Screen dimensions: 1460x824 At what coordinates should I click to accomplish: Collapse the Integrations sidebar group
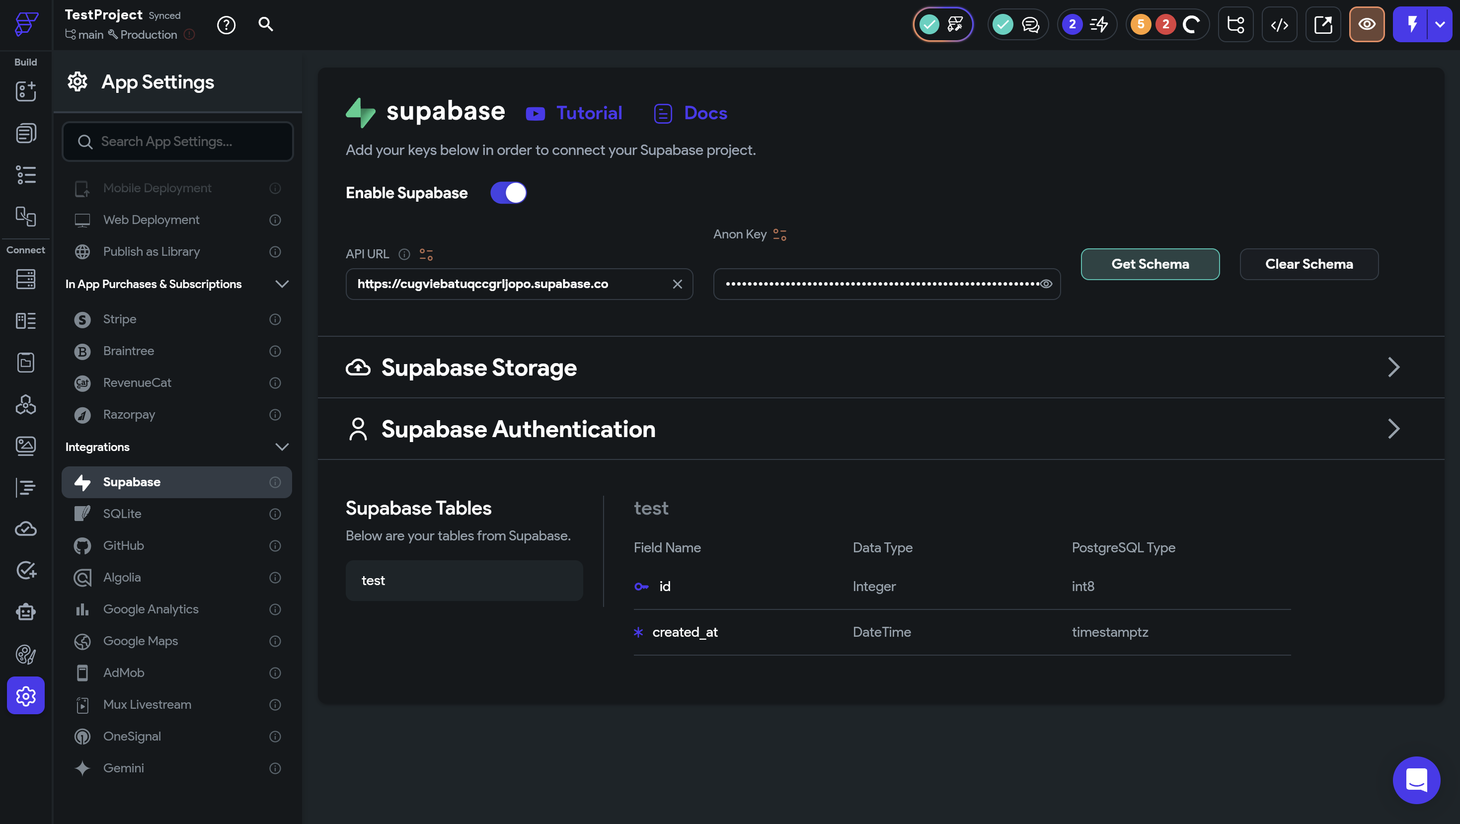282,447
